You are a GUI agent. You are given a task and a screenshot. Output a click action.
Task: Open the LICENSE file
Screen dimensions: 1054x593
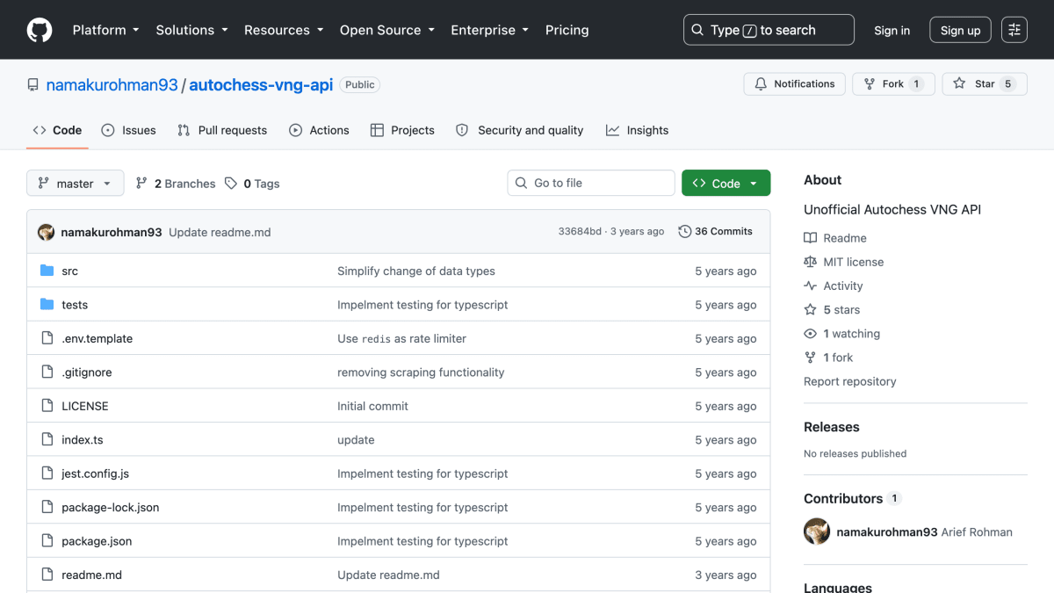85,406
